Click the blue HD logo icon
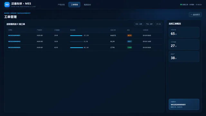The width and height of the screenshot is (206, 116). (x=7, y=5)
